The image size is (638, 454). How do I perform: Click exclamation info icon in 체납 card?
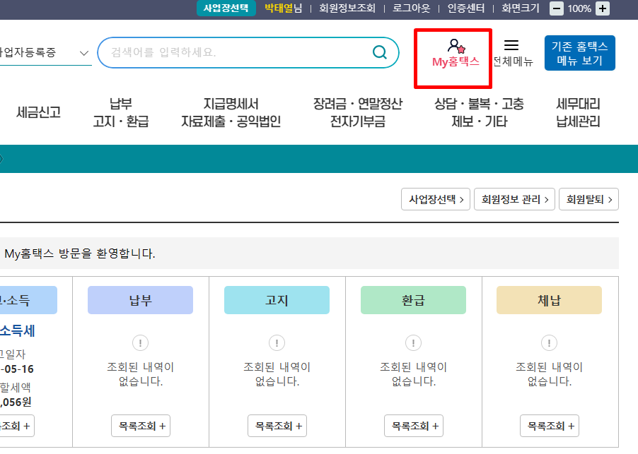point(549,343)
